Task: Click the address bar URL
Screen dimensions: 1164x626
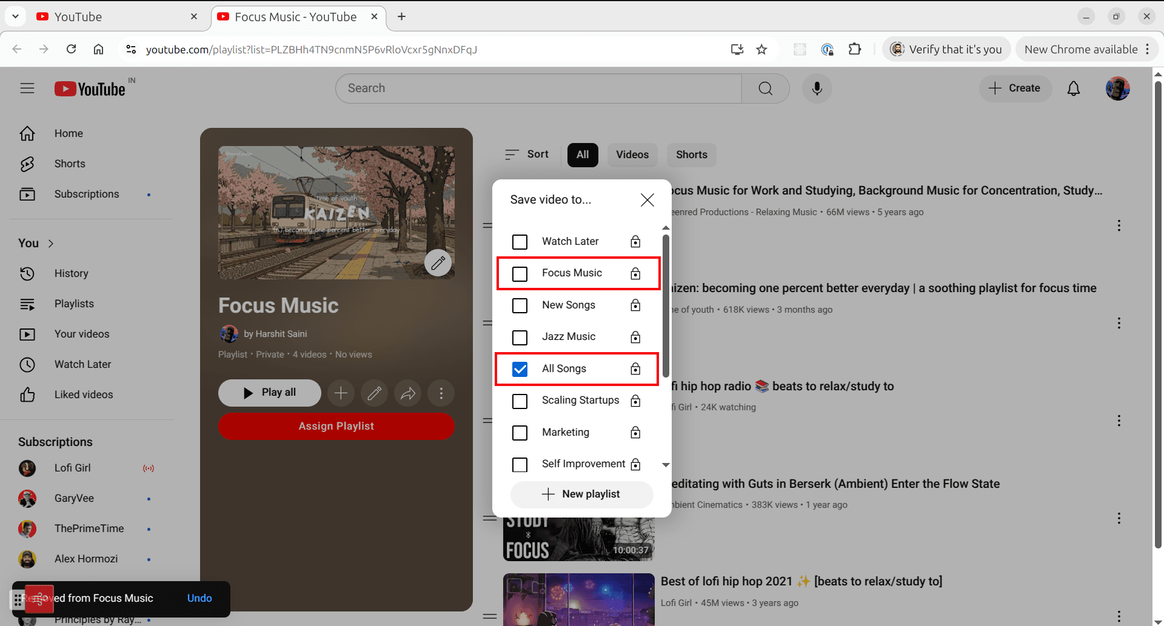Action: point(312,50)
